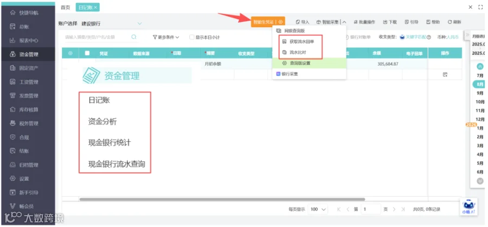Click the row action icon under 操作
The width and height of the screenshot is (488, 227).
[x=445, y=74]
